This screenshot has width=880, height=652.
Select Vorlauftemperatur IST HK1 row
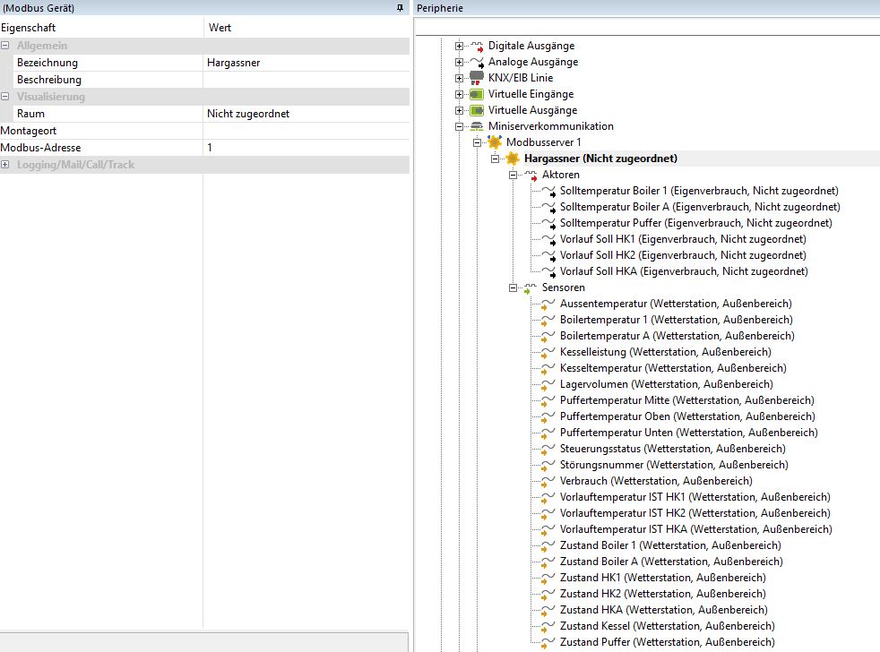tap(695, 498)
